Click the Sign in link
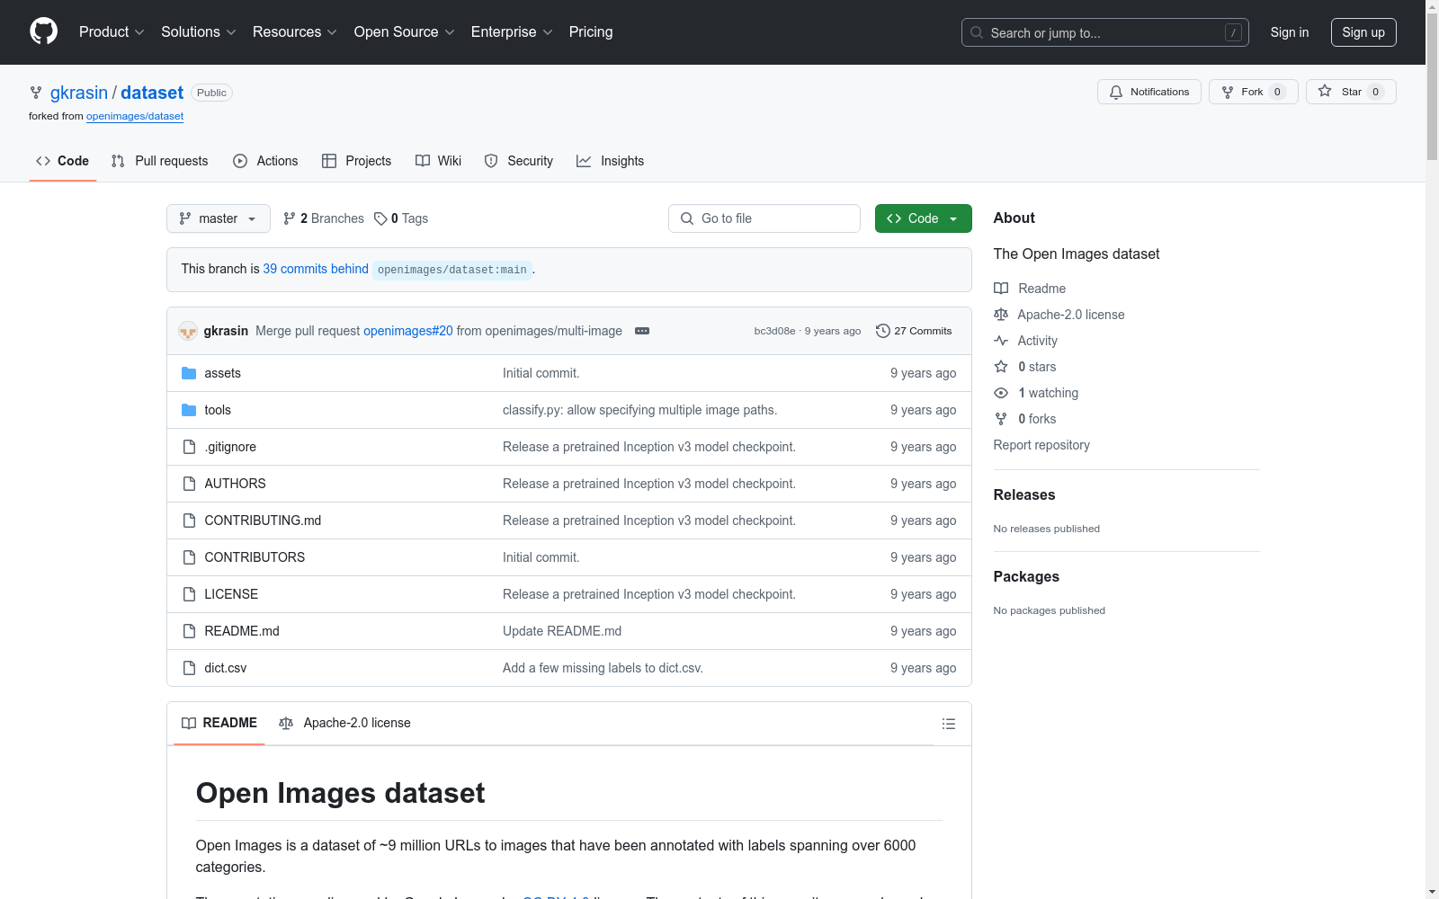 tap(1290, 32)
